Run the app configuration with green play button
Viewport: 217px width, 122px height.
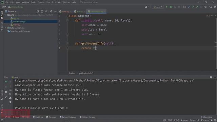tap(166, 7)
